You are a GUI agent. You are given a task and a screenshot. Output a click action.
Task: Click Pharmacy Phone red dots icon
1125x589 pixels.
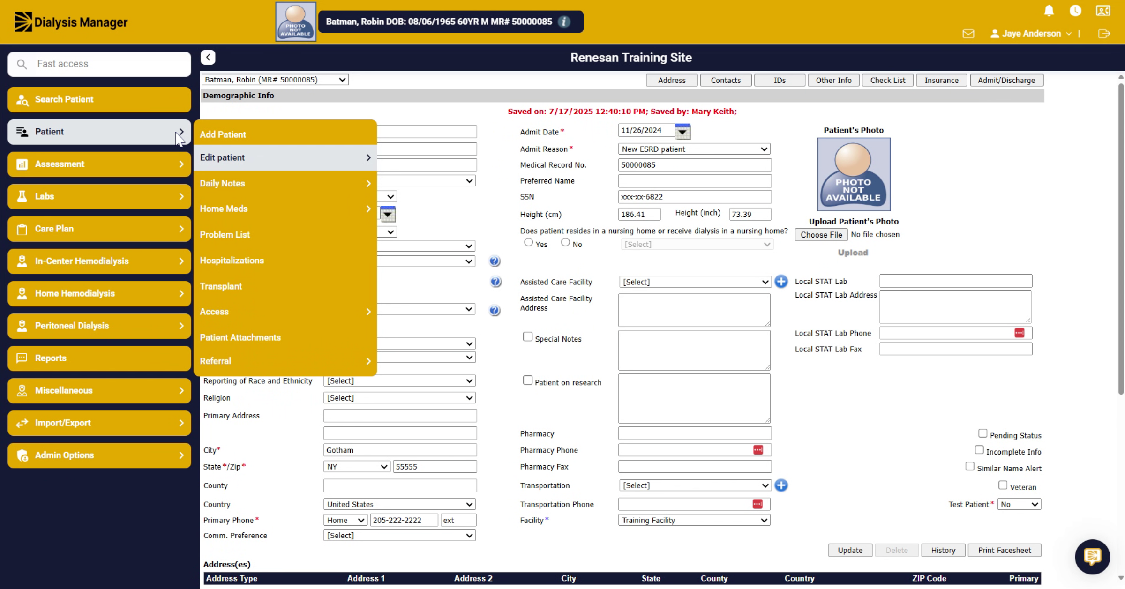(758, 450)
